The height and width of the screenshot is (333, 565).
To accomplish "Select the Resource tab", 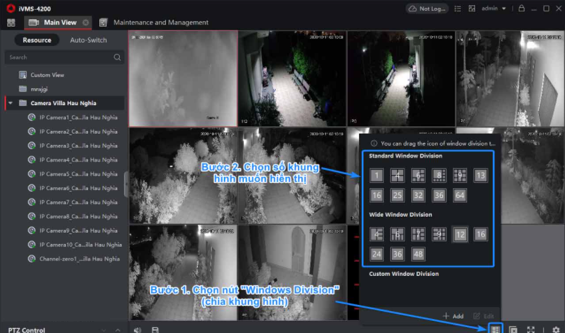I will click(37, 40).
